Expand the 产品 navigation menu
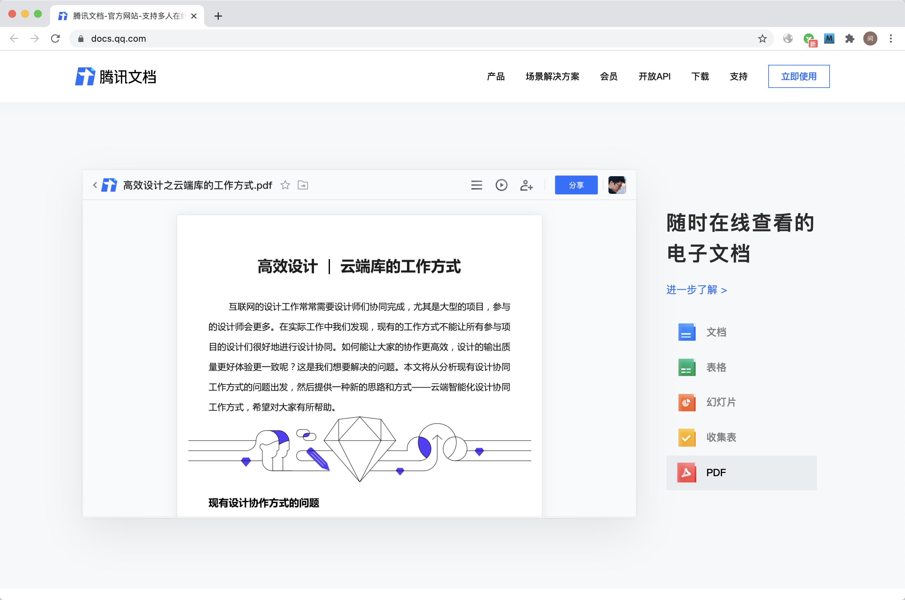 point(496,77)
